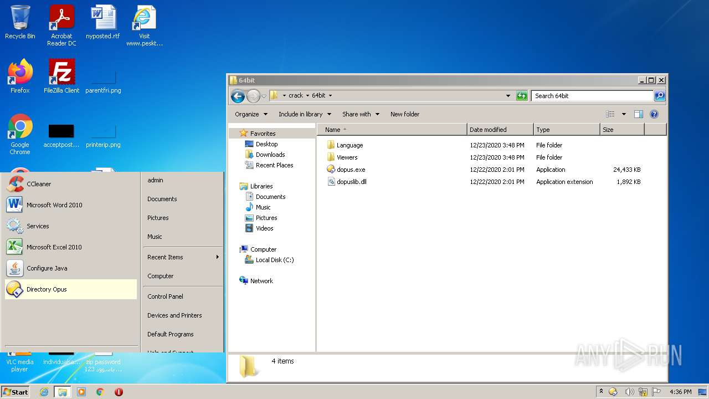Image resolution: width=709 pixels, height=399 pixels.
Task: Click the Explorer Back button
Action: pos(238,96)
